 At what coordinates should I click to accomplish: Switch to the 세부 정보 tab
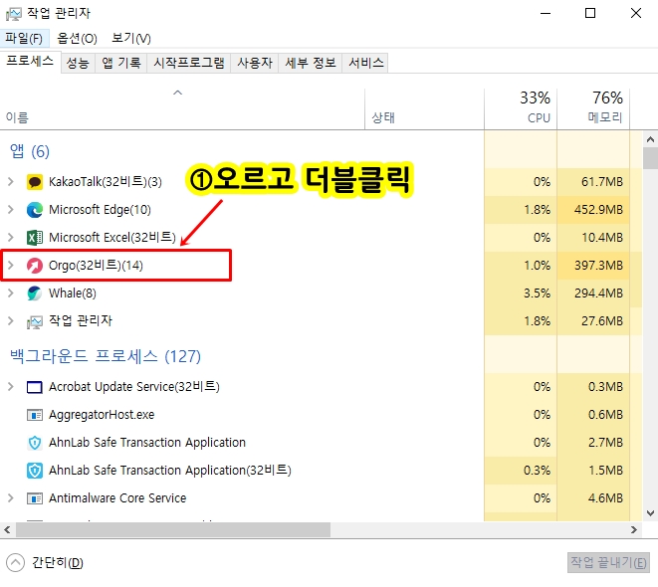(x=311, y=63)
